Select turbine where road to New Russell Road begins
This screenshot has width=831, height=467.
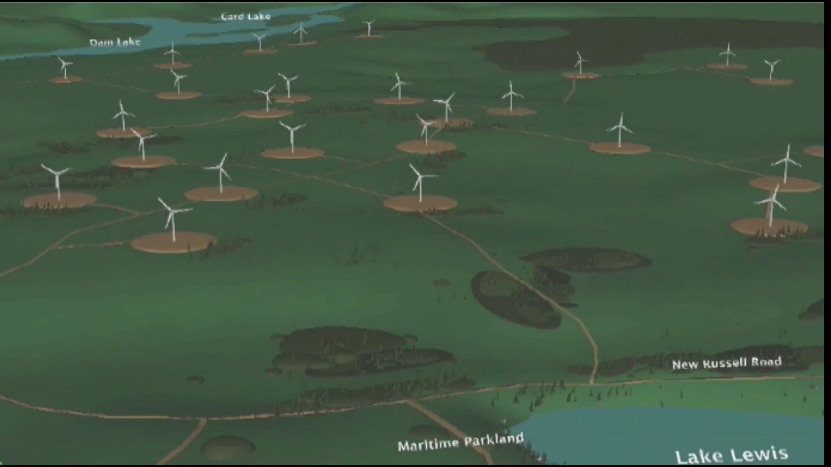coord(420,186)
